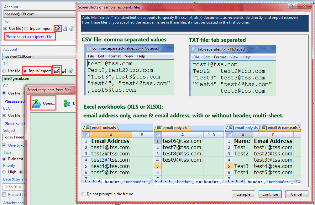Click the Subject field starting 'Today I need'

[x=13, y=137]
